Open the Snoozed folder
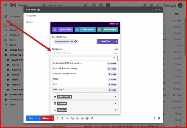Screen dimensions: 187x128 14,35
